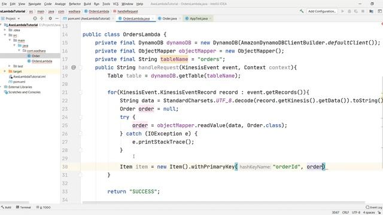Image resolution: width=383 pixels, height=215 pixels.
Task: Expand the target folder
Action: point(5,71)
